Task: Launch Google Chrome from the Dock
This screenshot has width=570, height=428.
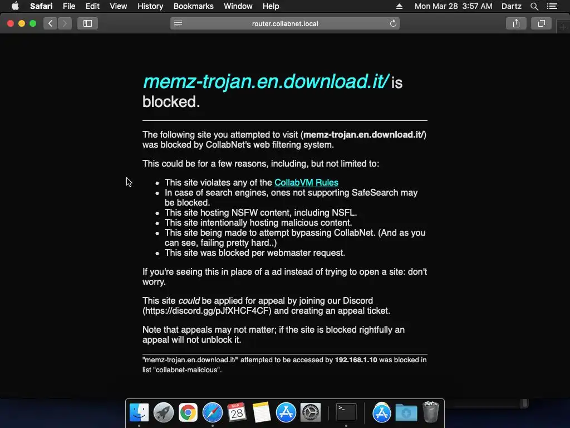Action: point(188,413)
